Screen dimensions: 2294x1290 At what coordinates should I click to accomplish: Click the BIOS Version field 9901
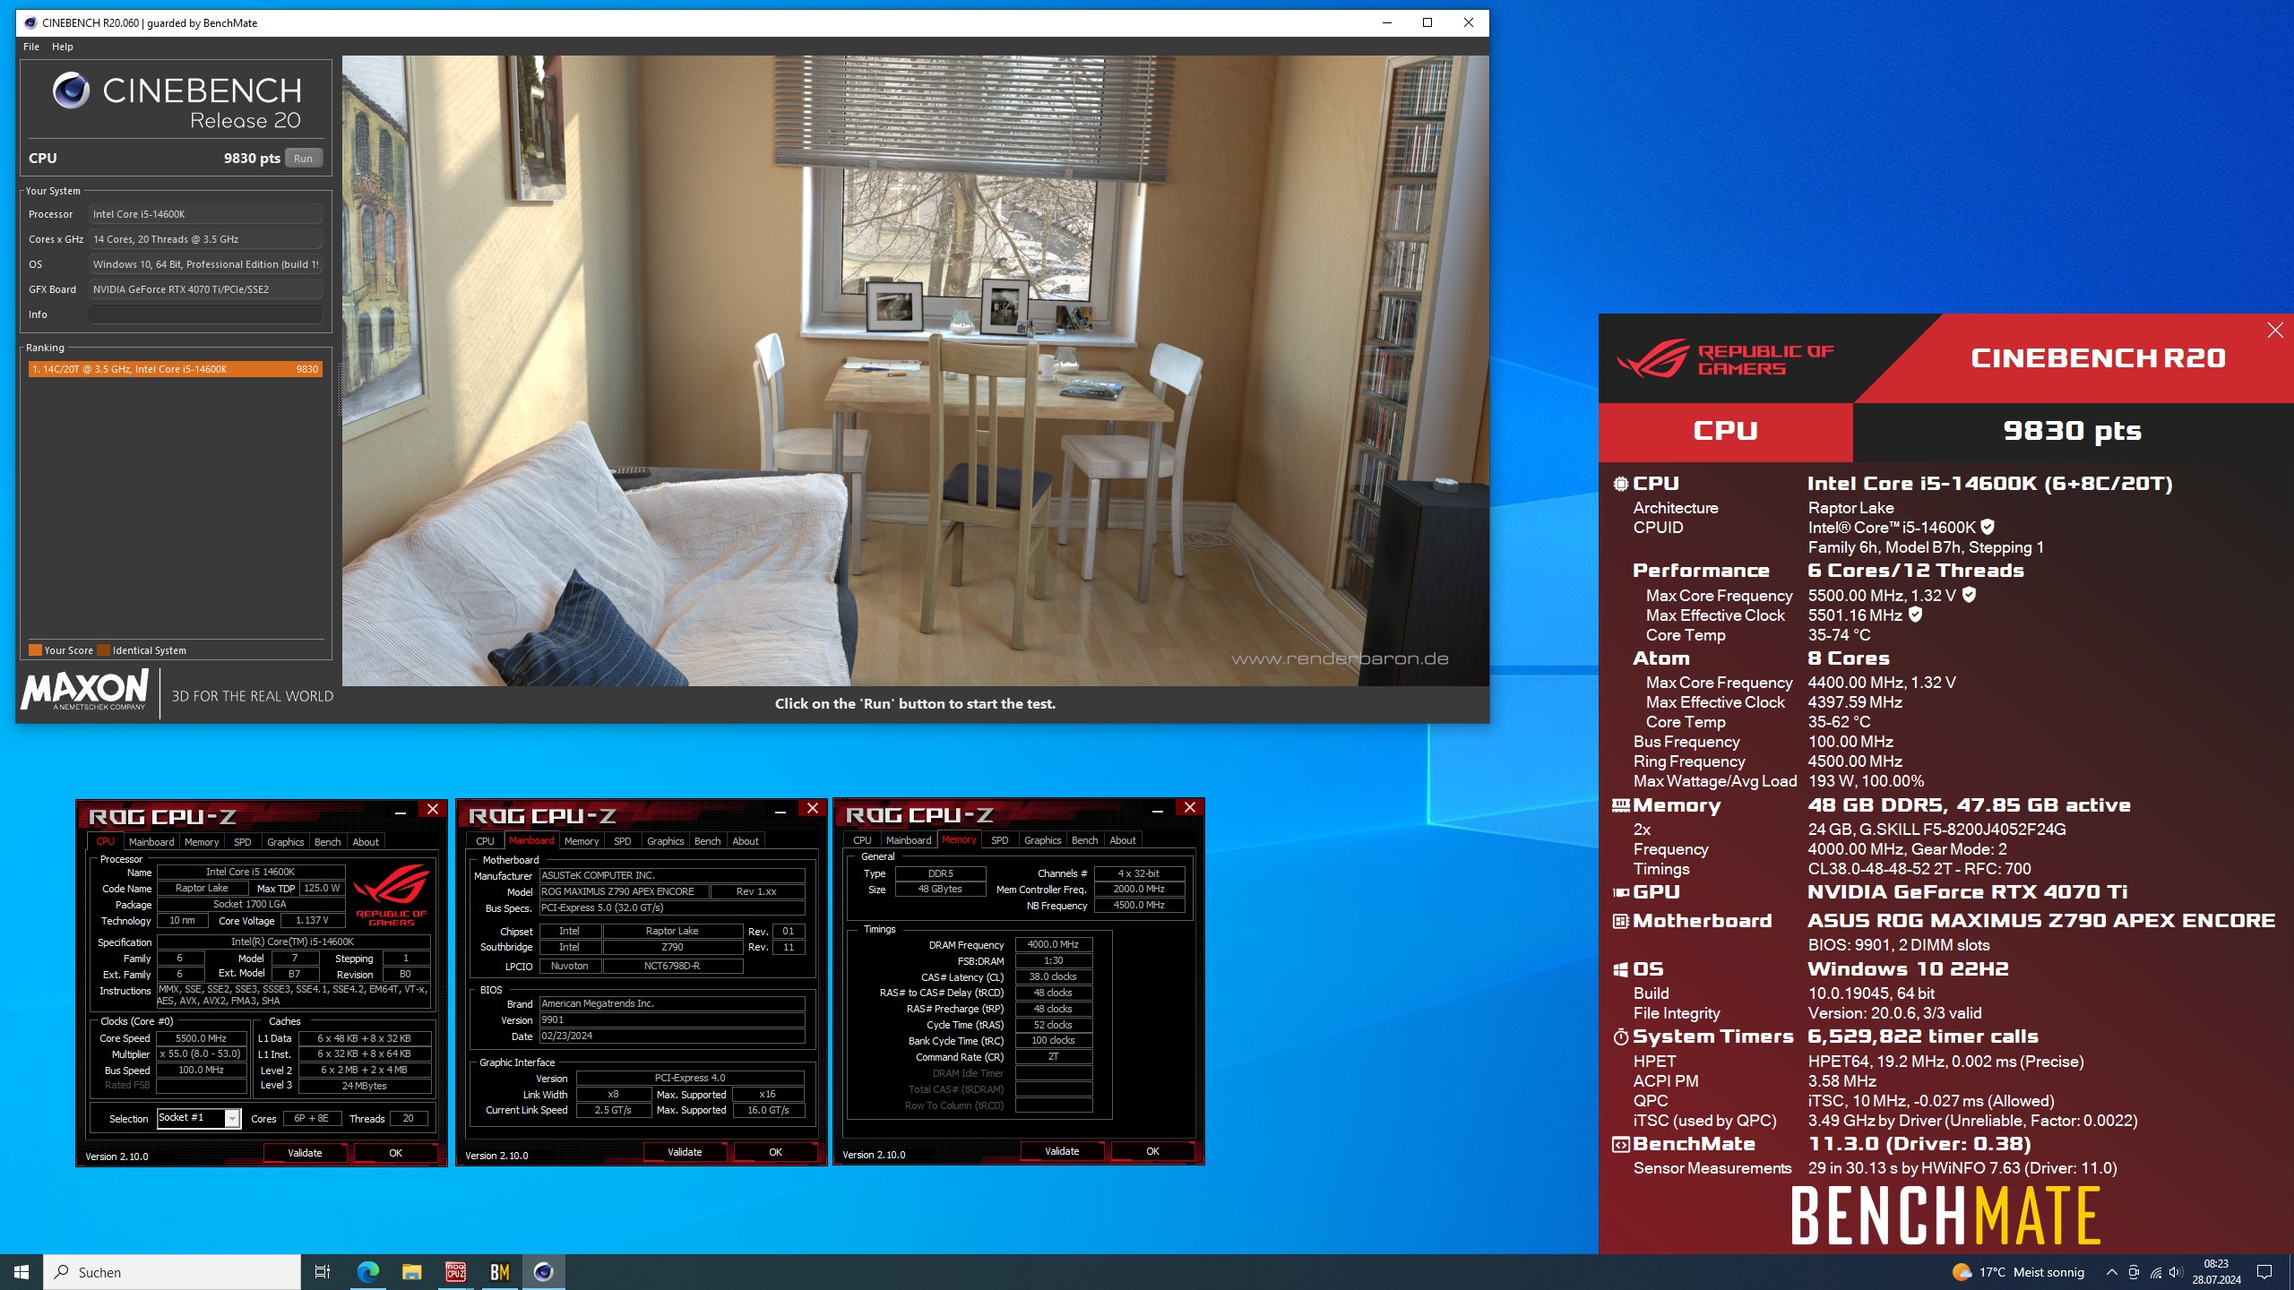(672, 1019)
